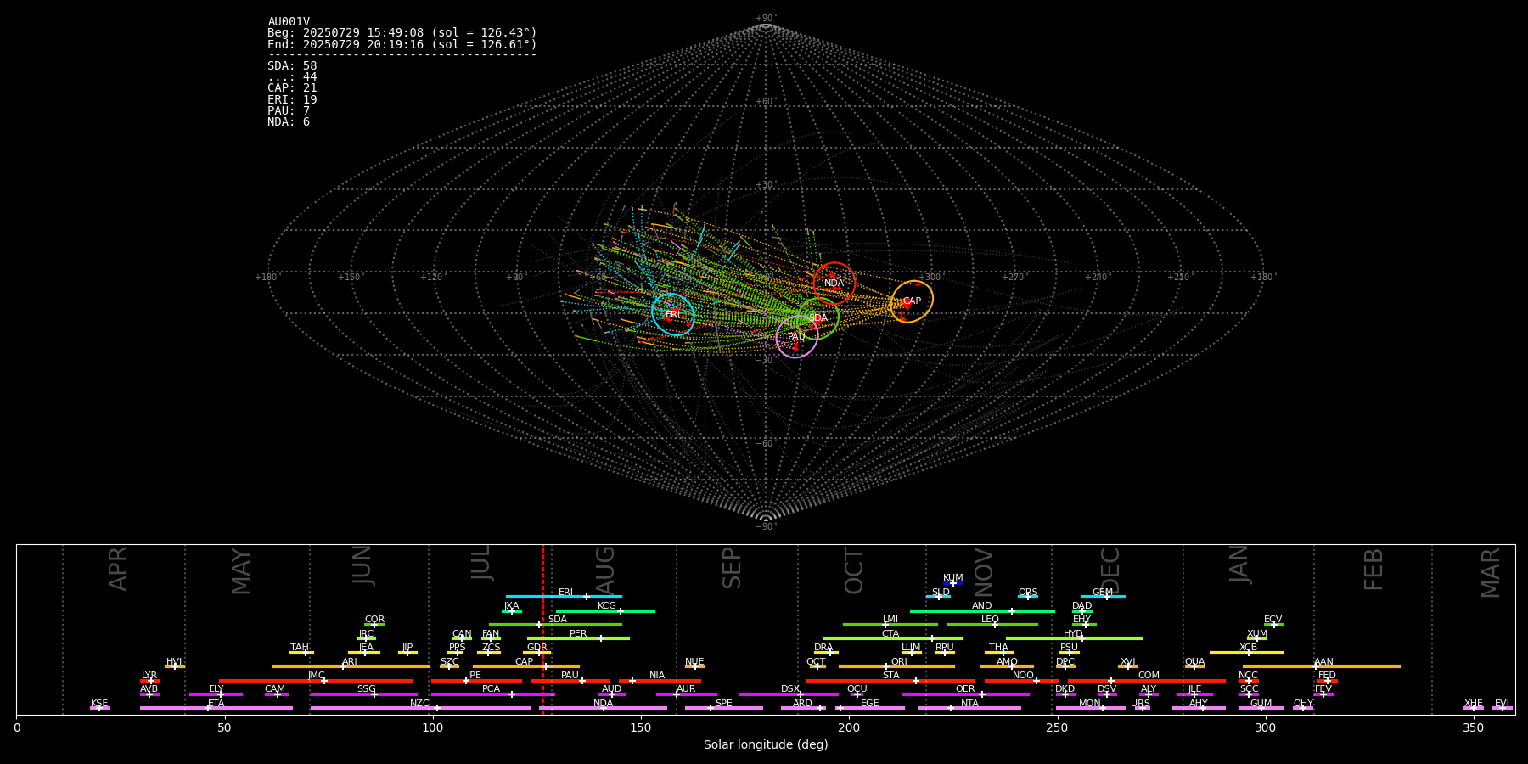Click the 300 tick on solar longitude axis
1528x764 pixels.
click(1265, 727)
